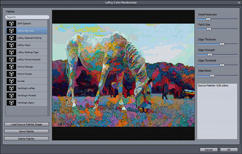Screen dimensions: 242x154
Task: Click the Save Palette button
Action: (x=27, y=131)
